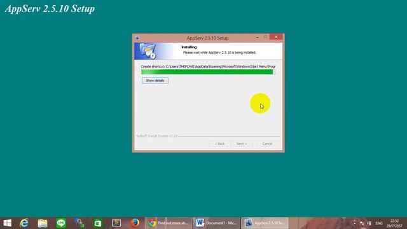
Task: Click the AppServ folder logo in the header
Action: coord(147,51)
